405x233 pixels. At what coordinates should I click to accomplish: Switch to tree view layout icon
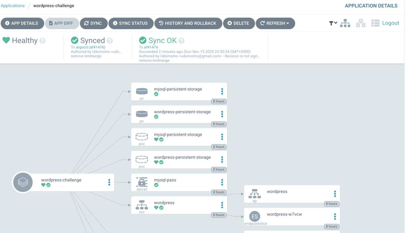pos(345,23)
